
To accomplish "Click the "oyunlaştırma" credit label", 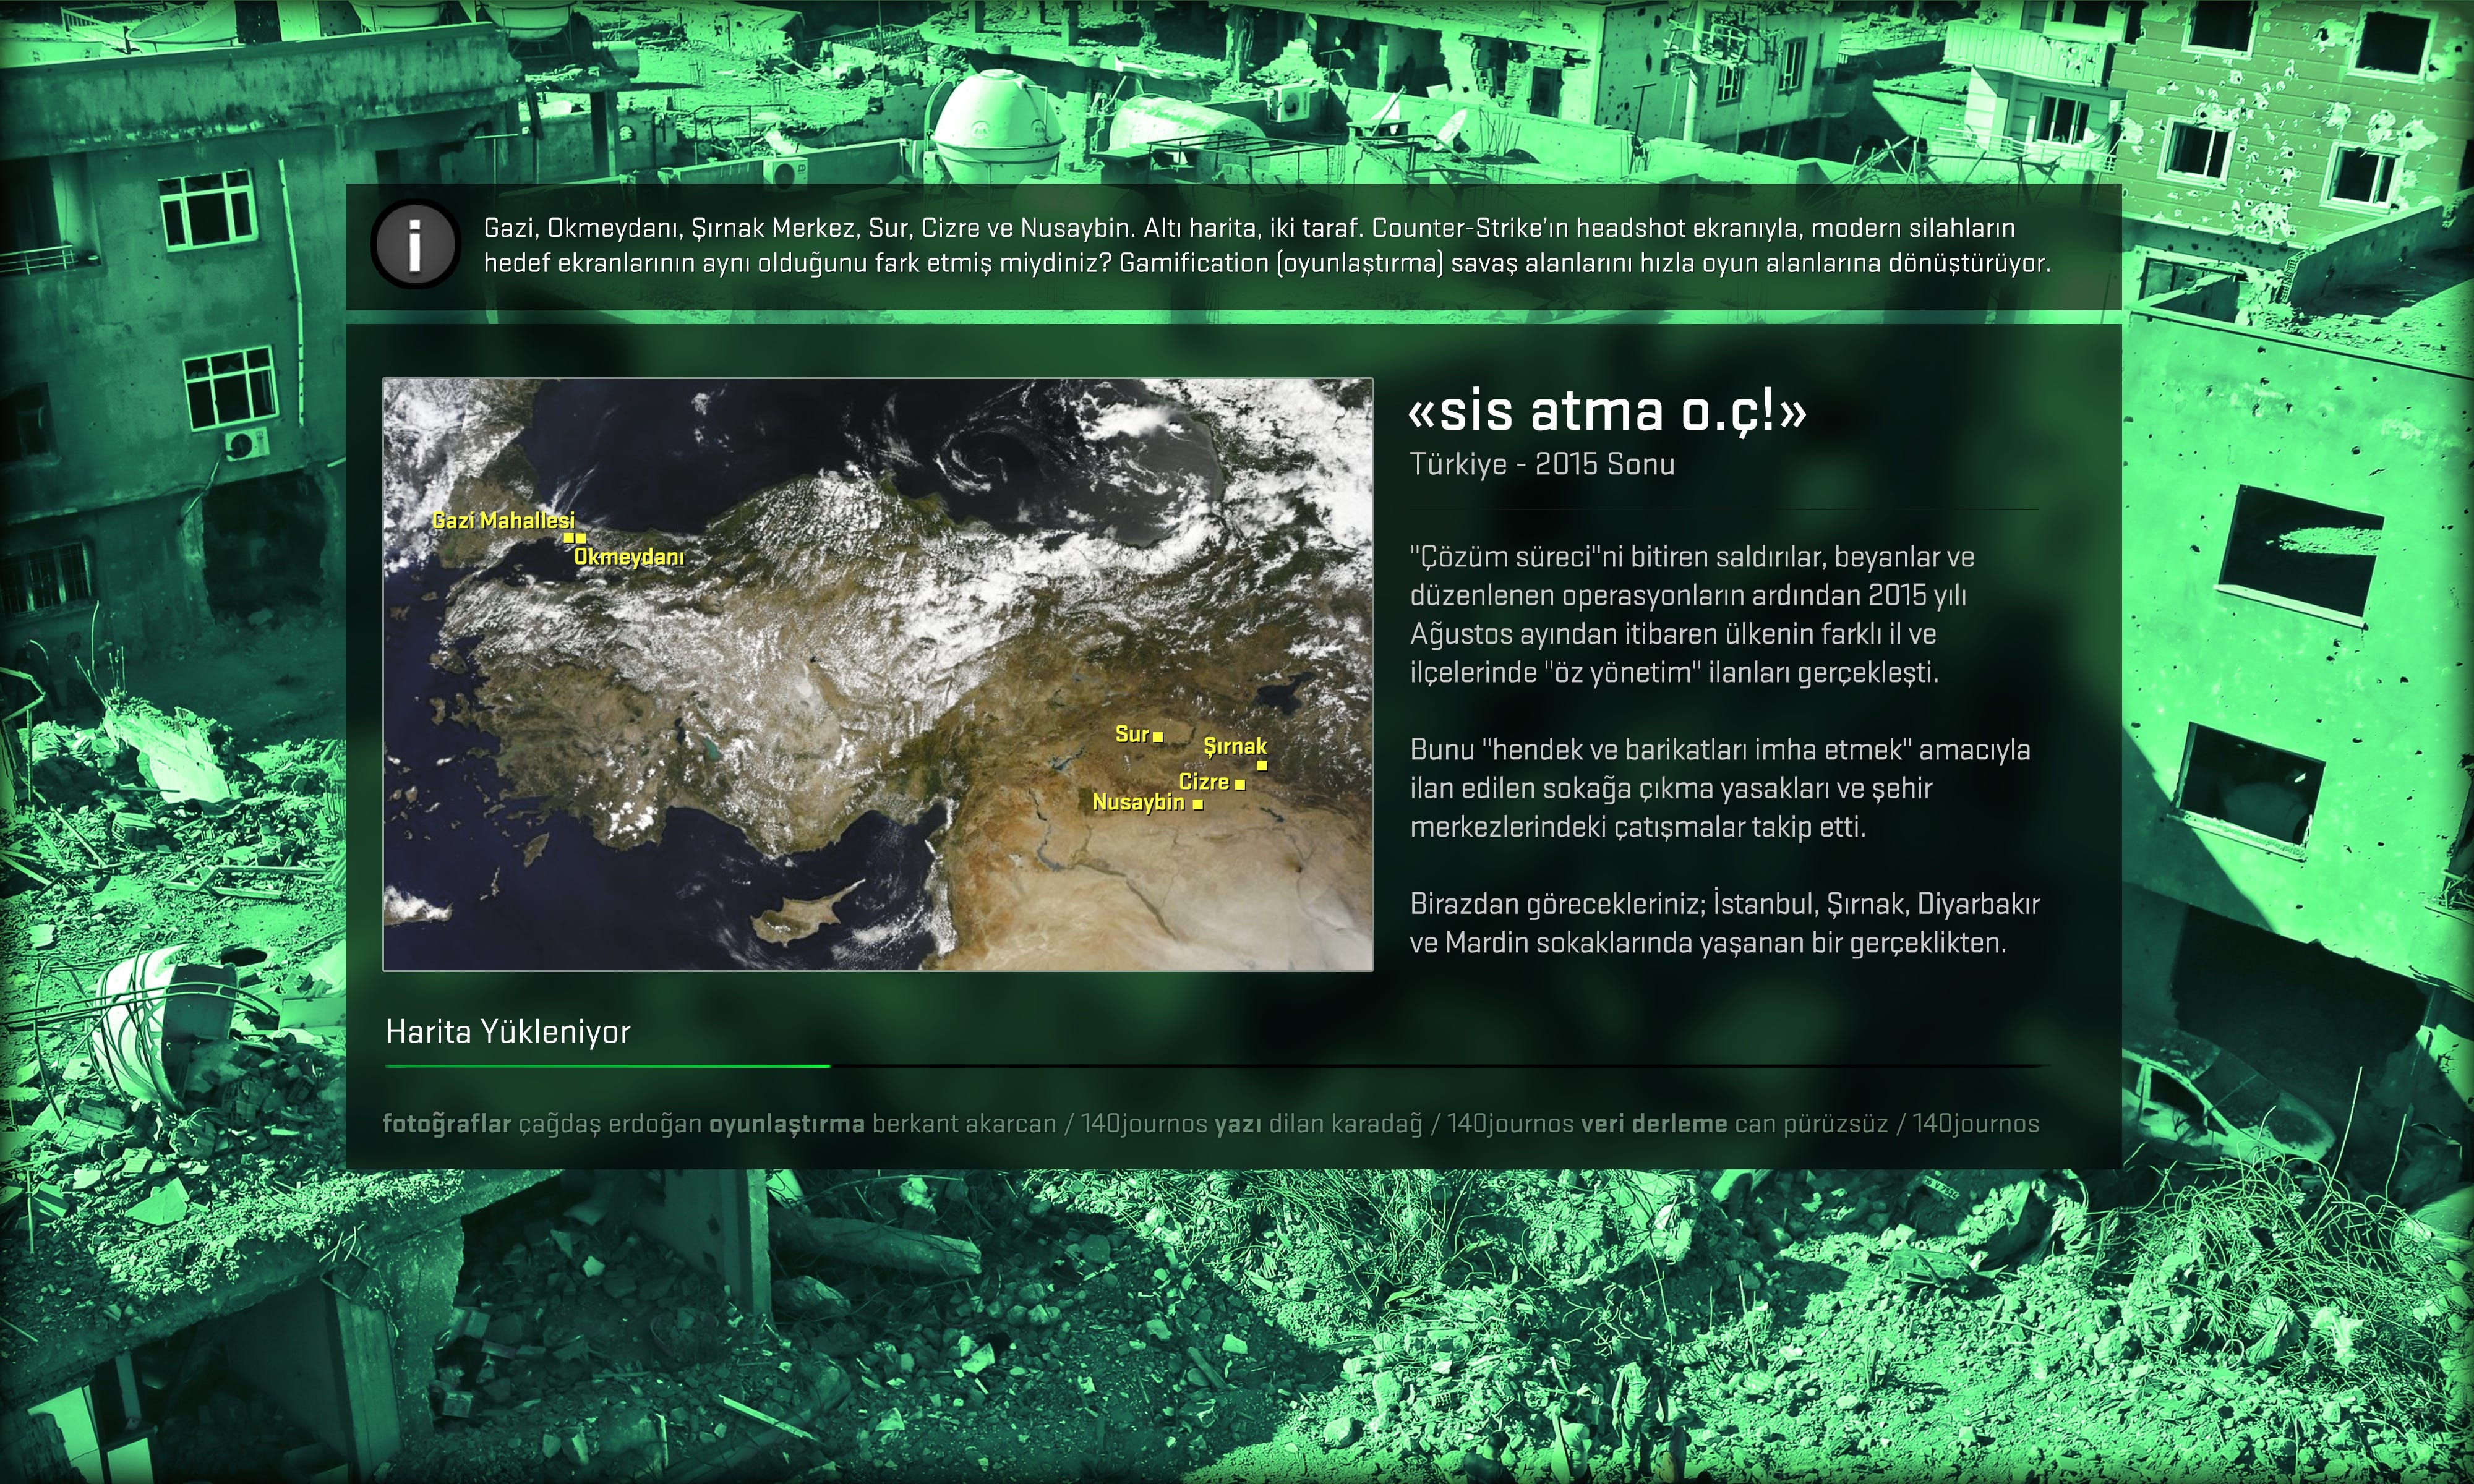I will click(x=787, y=1124).
